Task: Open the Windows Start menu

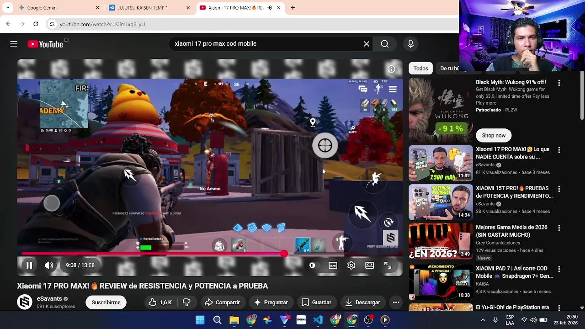Action: 200,320
